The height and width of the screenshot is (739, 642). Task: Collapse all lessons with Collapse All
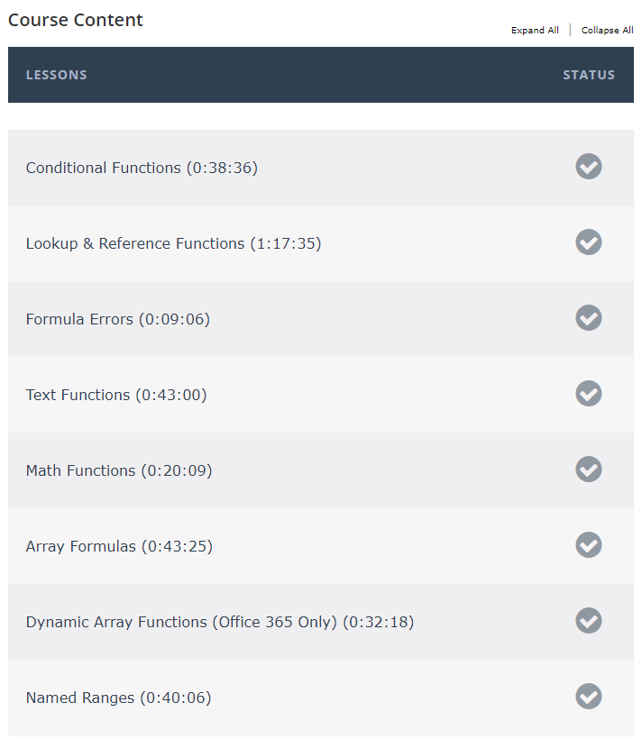(607, 30)
